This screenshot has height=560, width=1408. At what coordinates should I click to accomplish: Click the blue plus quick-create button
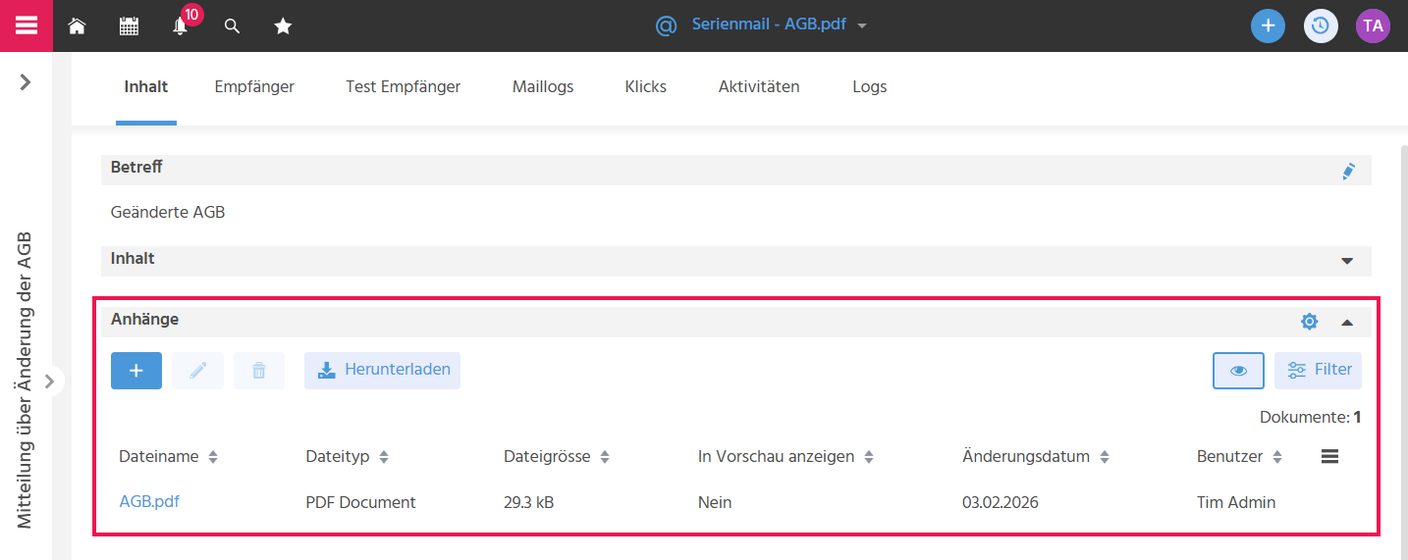(1268, 25)
